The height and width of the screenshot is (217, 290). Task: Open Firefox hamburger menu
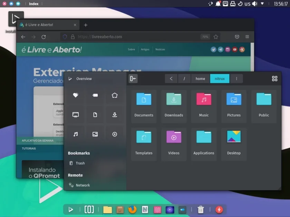coord(247,37)
